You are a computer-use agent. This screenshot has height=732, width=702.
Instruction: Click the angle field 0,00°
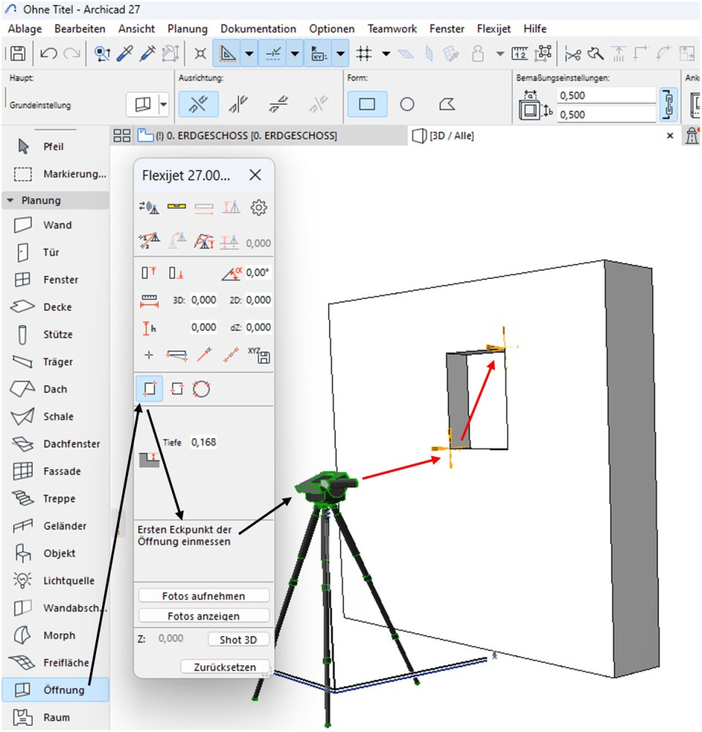click(258, 272)
